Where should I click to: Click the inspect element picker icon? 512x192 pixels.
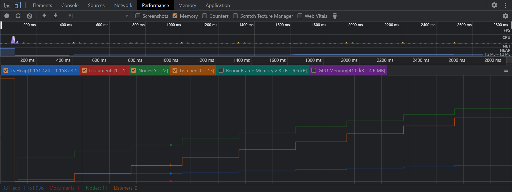click(7, 5)
